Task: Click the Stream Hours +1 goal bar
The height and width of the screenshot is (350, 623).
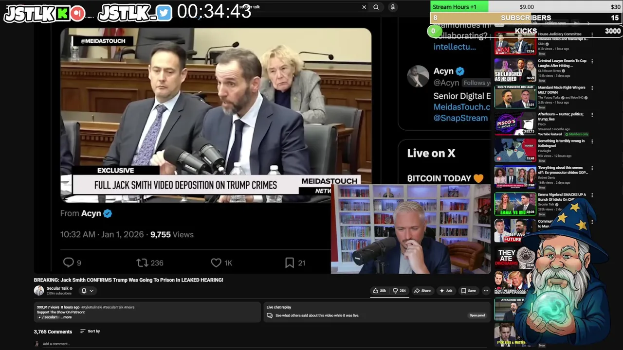Action: click(x=526, y=7)
